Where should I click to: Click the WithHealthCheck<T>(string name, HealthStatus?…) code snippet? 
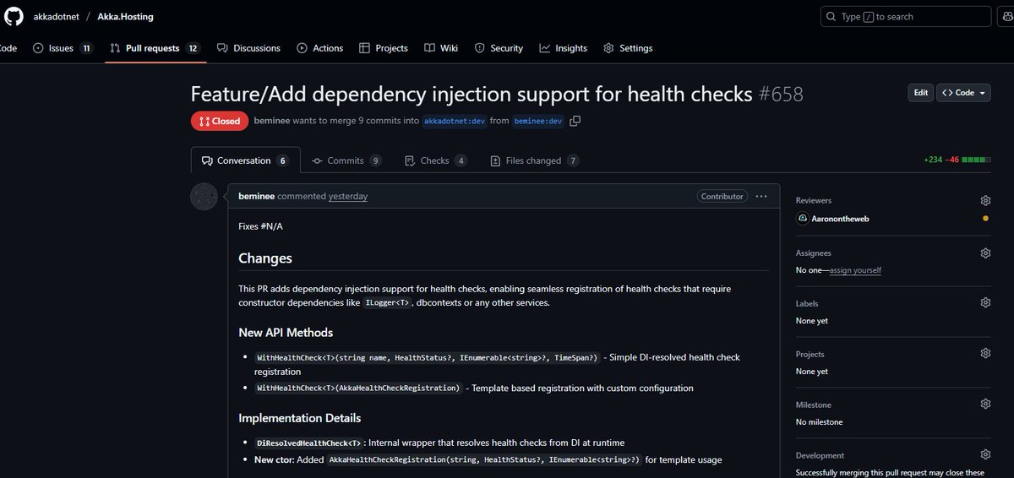[428, 357]
